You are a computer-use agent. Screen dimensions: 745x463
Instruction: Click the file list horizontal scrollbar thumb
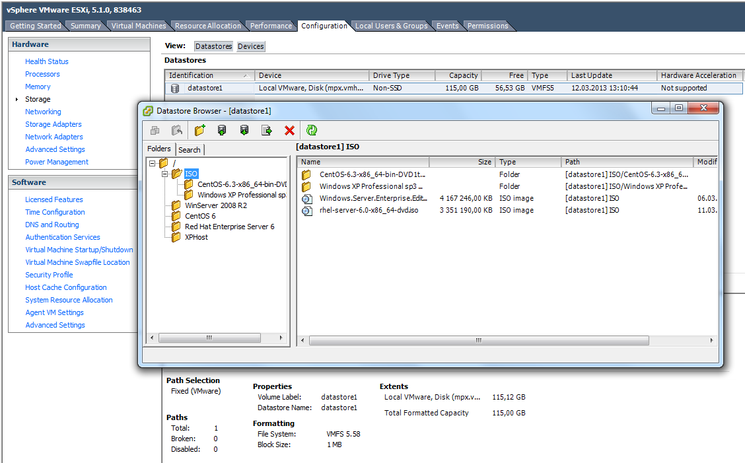click(x=479, y=340)
